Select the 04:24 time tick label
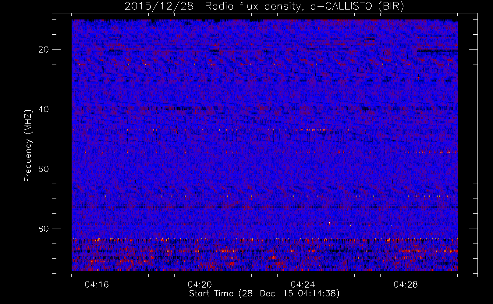Viewport: 493px width, 304px height. tap(303, 285)
